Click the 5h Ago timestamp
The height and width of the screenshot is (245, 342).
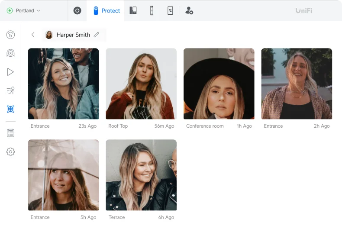(x=88, y=217)
